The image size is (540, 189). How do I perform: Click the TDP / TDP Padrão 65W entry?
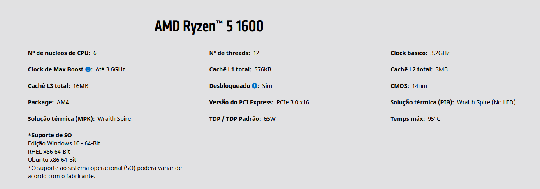(242, 119)
